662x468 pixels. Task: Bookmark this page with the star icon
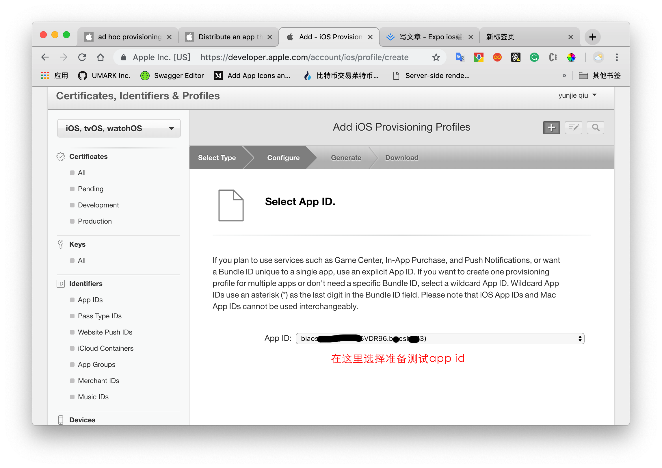coord(436,57)
